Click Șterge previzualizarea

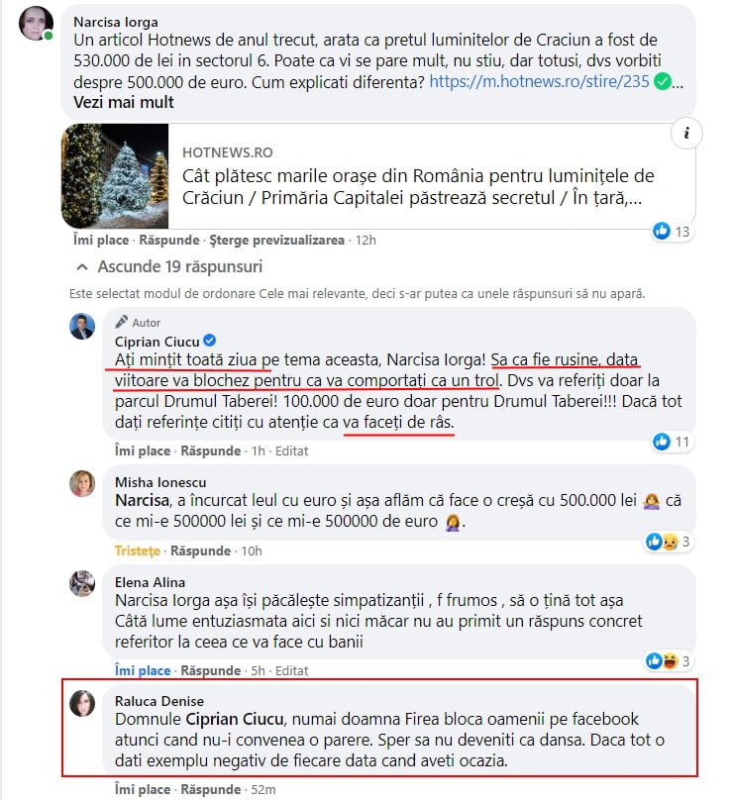[x=277, y=241]
